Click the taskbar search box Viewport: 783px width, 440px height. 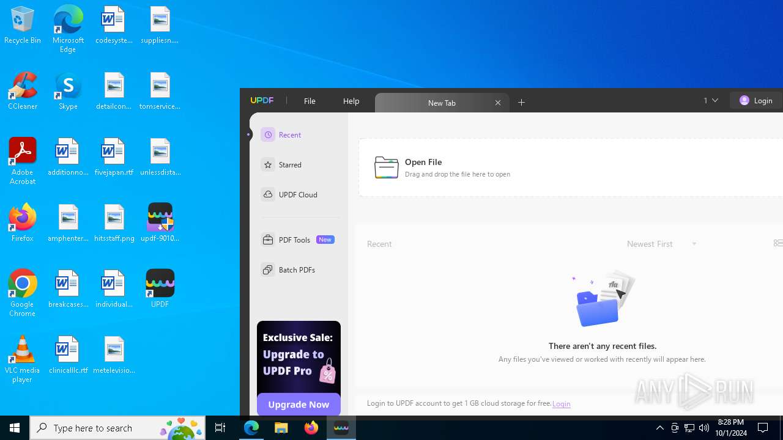click(117, 428)
